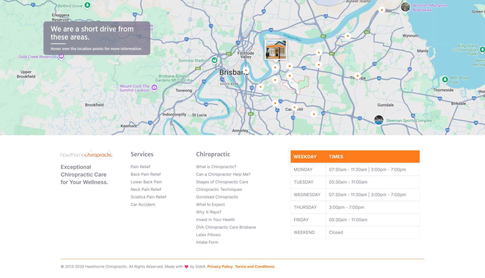Viewport: 485px width, 278px height.
Task: Click the Brisbane city label on map
Action: tap(234, 72)
